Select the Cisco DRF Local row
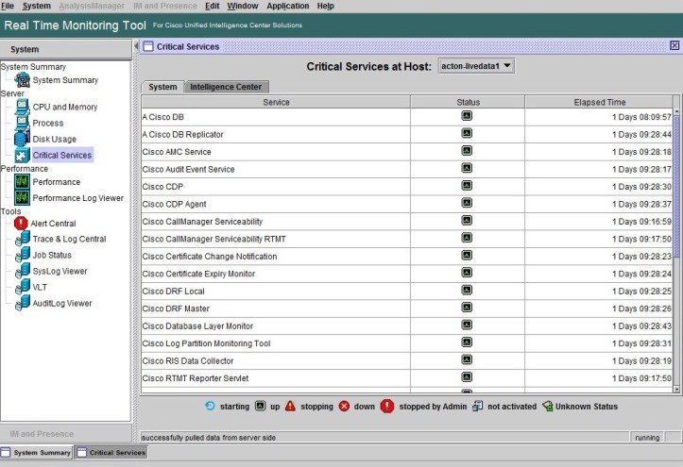The width and height of the screenshot is (683, 467). [407, 291]
